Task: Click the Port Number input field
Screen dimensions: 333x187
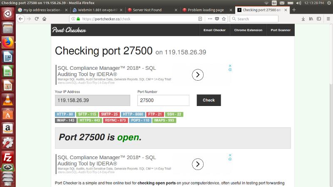Action: point(163,100)
